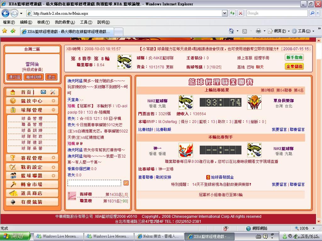Screen dimensions: 322x241
Task: Open the mail envelope icon in the sidebar
Action: click(43, 92)
